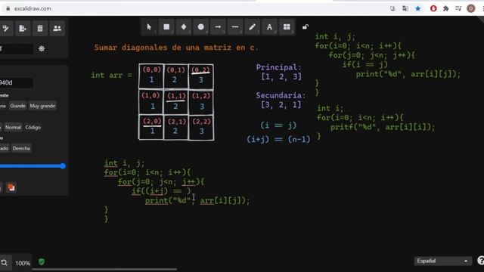Image resolution: width=484 pixels, height=272 pixels.
Task: Select the Text tool
Action: (x=269, y=27)
